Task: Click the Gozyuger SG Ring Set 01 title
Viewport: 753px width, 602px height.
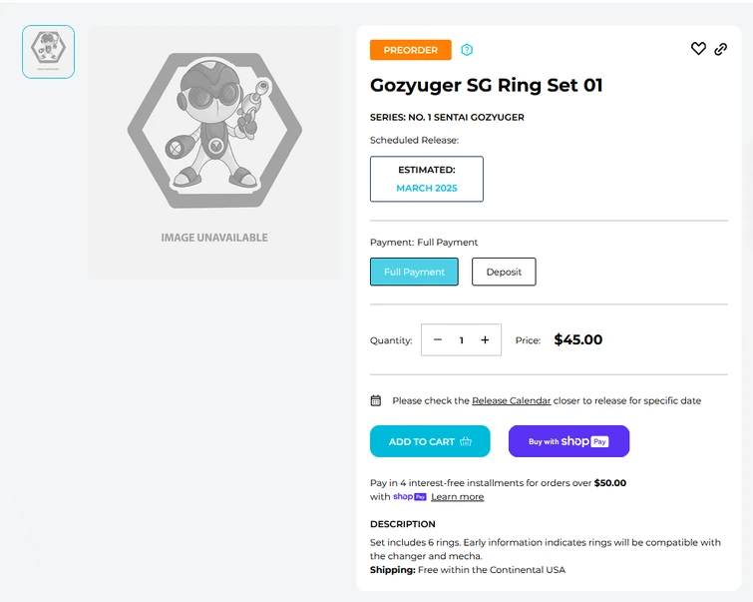Action: tap(486, 86)
